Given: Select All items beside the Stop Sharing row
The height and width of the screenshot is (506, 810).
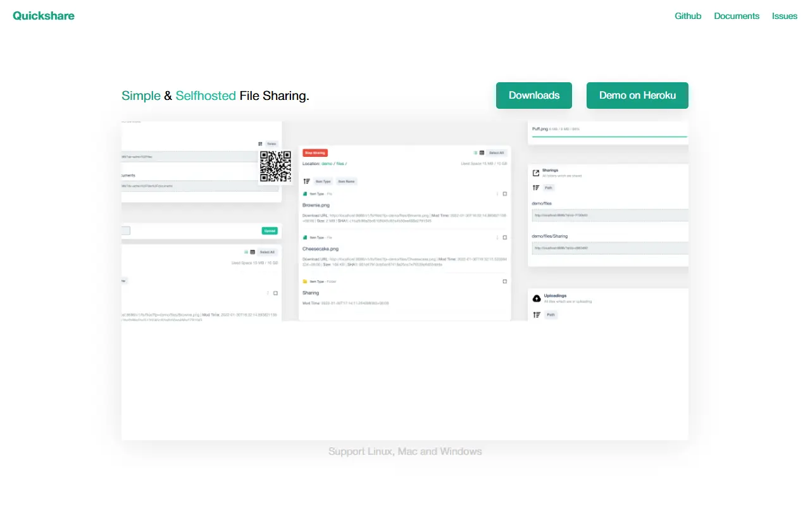Looking at the screenshot, I should pos(497,153).
